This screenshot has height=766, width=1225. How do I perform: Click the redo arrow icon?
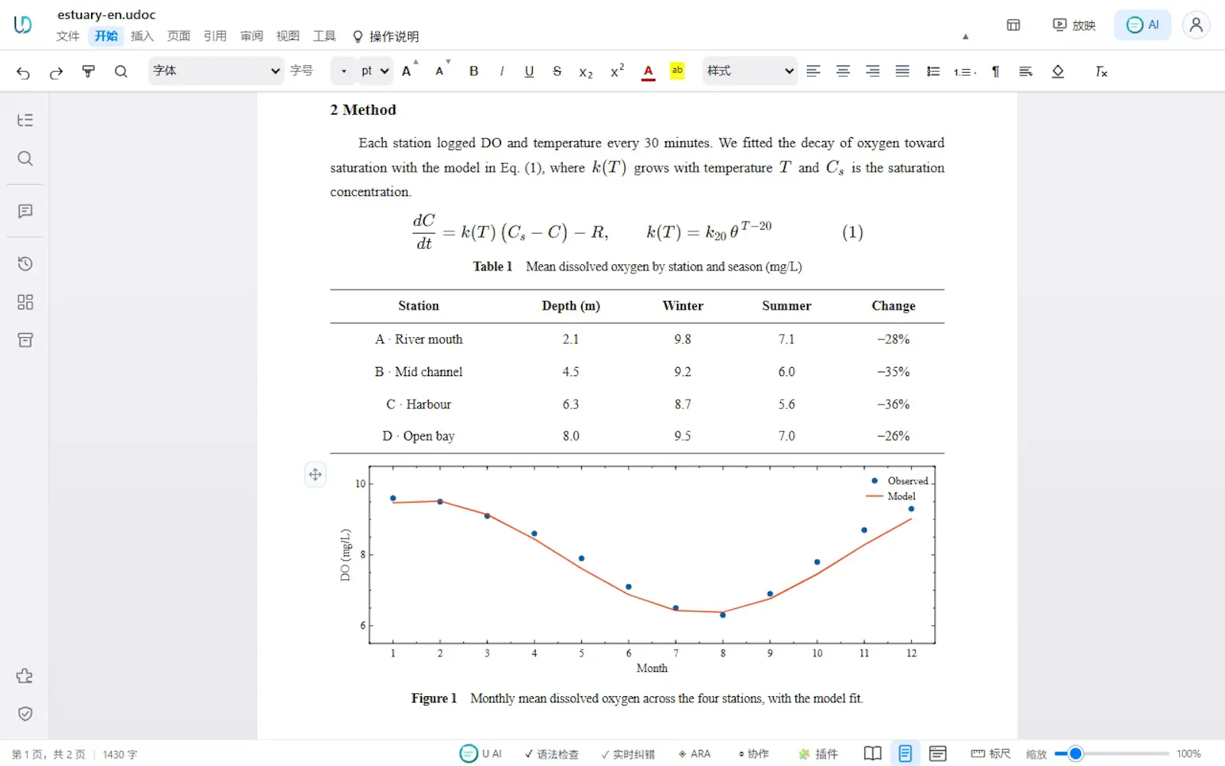pyautogui.click(x=56, y=72)
